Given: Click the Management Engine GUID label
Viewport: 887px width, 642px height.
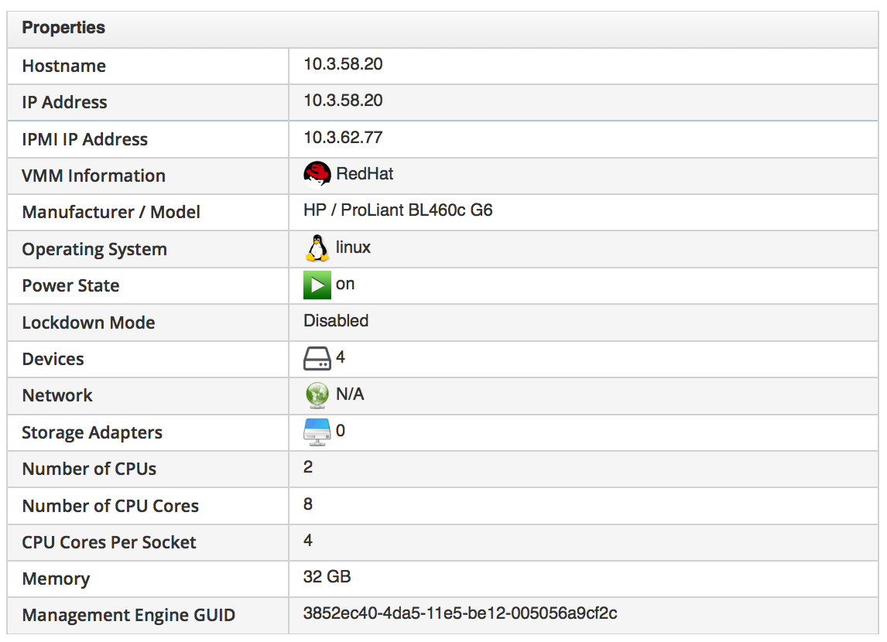Looking at the screenshot, I should click(x=128, y=616).
